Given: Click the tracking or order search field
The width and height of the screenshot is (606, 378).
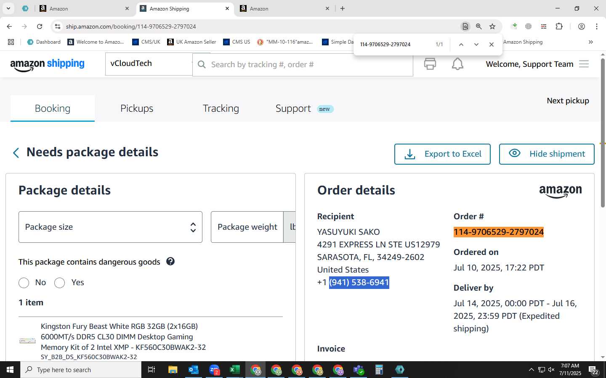Looking at the screenshot, I should click(303, 65).
